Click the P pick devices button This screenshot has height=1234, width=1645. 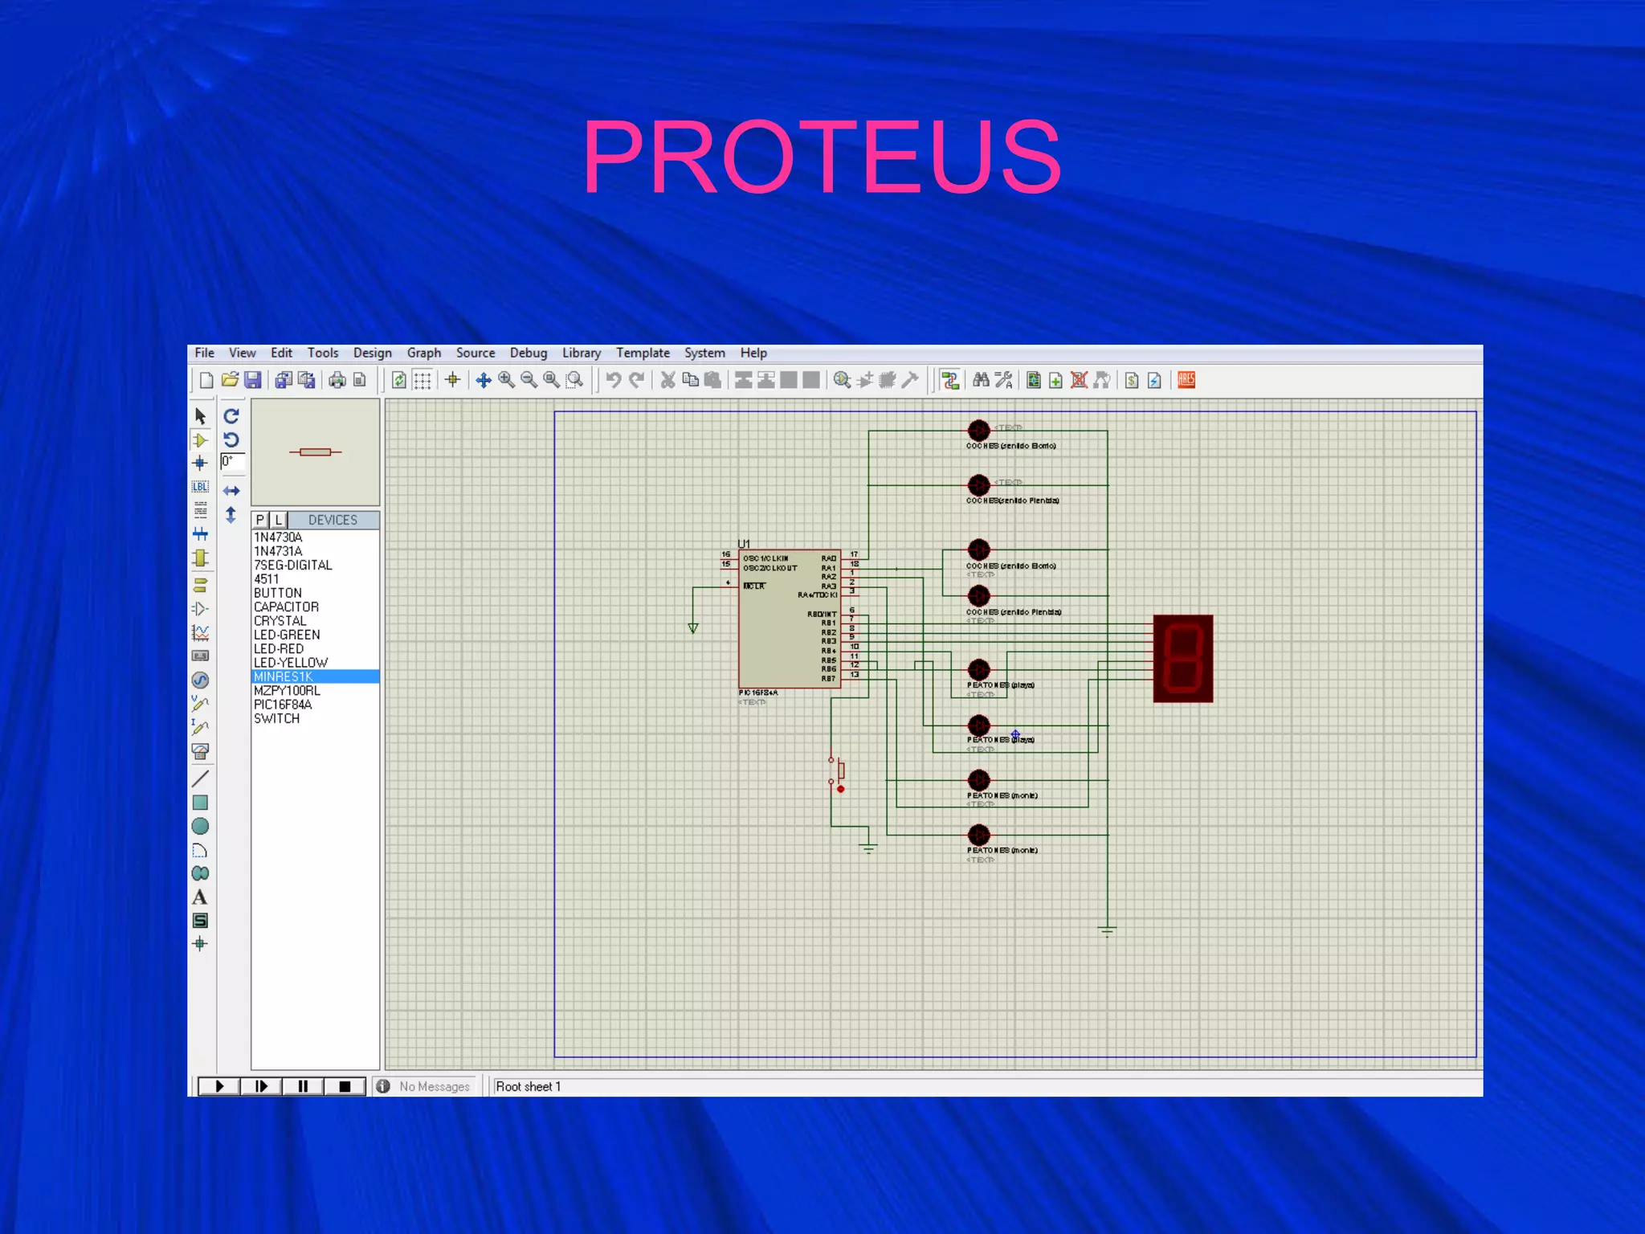pyautogui.click(x=260, y=520)
